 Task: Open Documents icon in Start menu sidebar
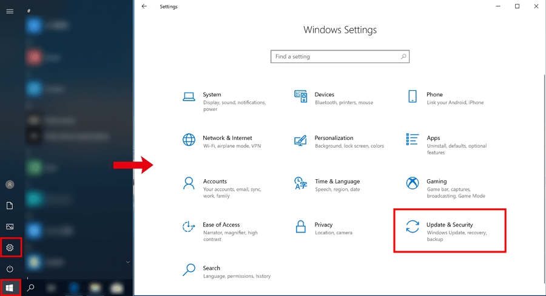(x=10, y=206)
